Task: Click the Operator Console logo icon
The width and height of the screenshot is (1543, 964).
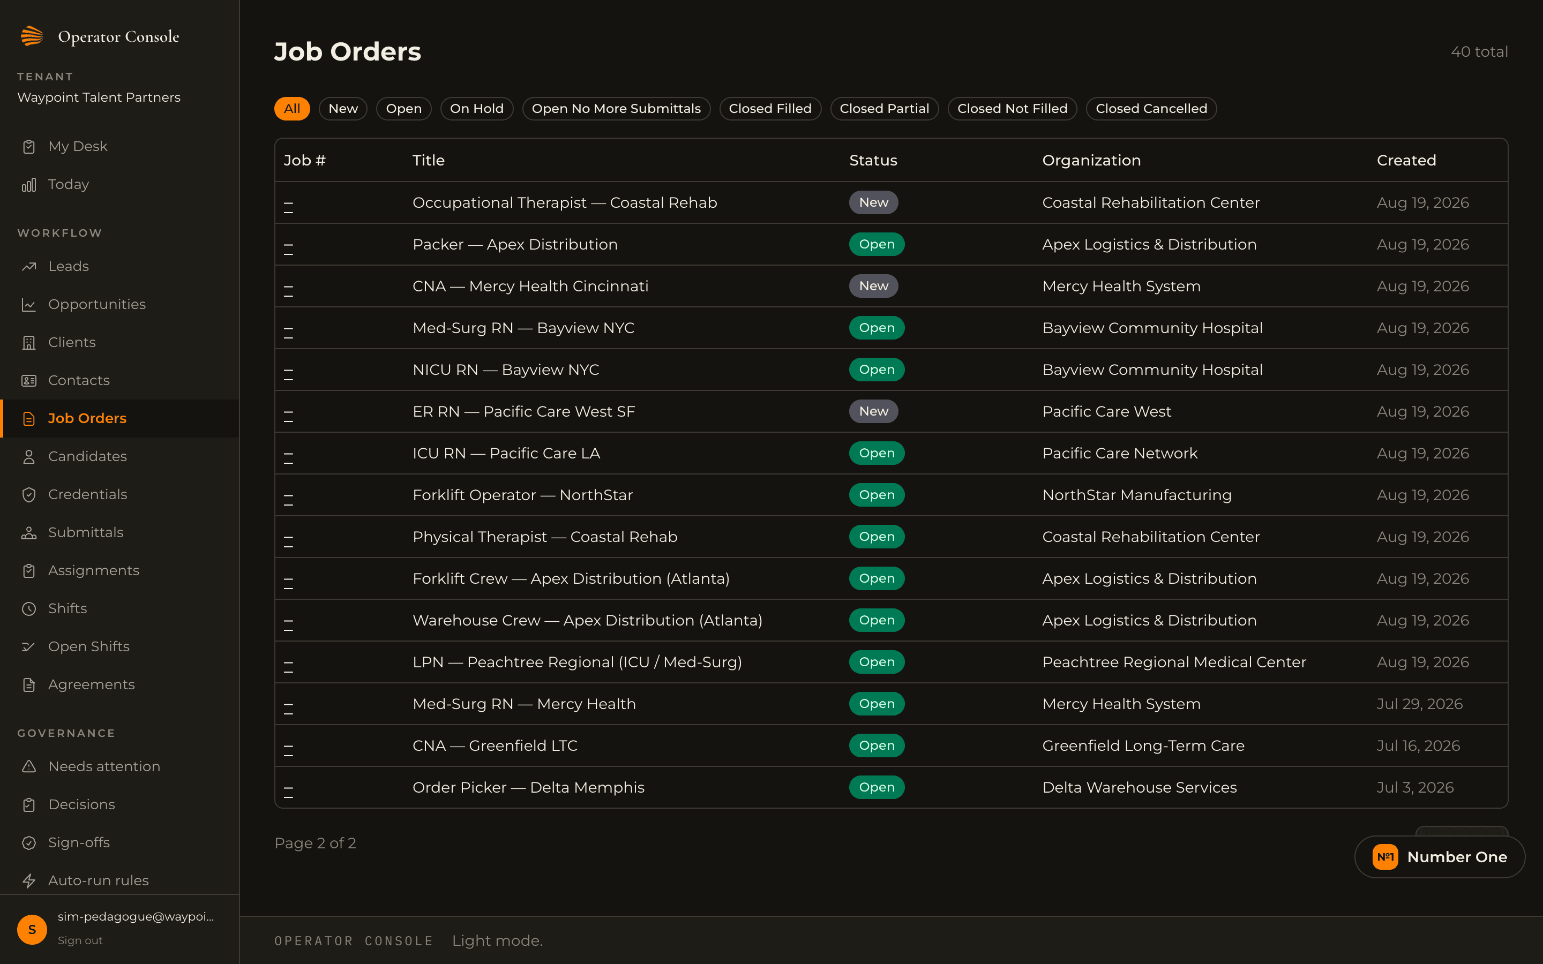Action: (32, 36)
